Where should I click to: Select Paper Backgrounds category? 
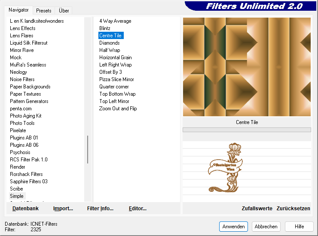click(x=30, y=87)
